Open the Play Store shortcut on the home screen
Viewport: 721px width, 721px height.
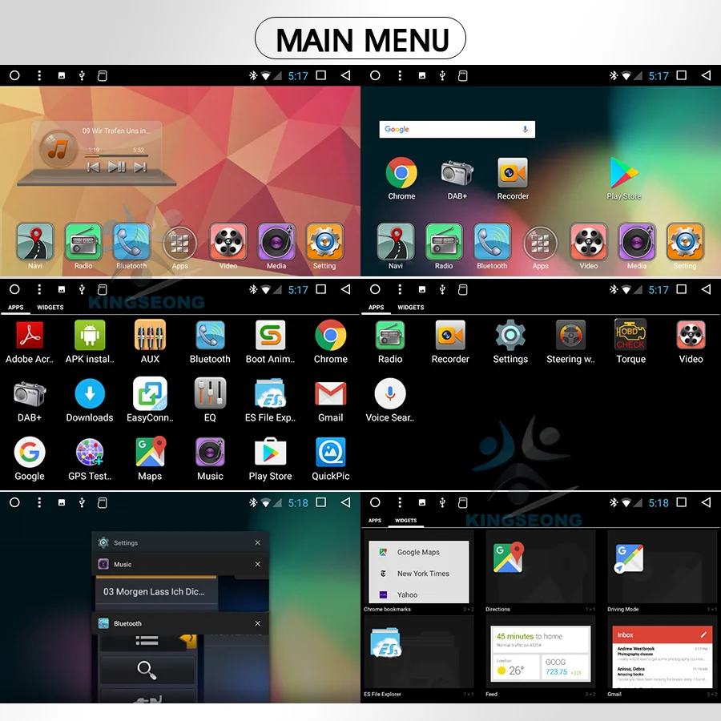tap(623, 173)
